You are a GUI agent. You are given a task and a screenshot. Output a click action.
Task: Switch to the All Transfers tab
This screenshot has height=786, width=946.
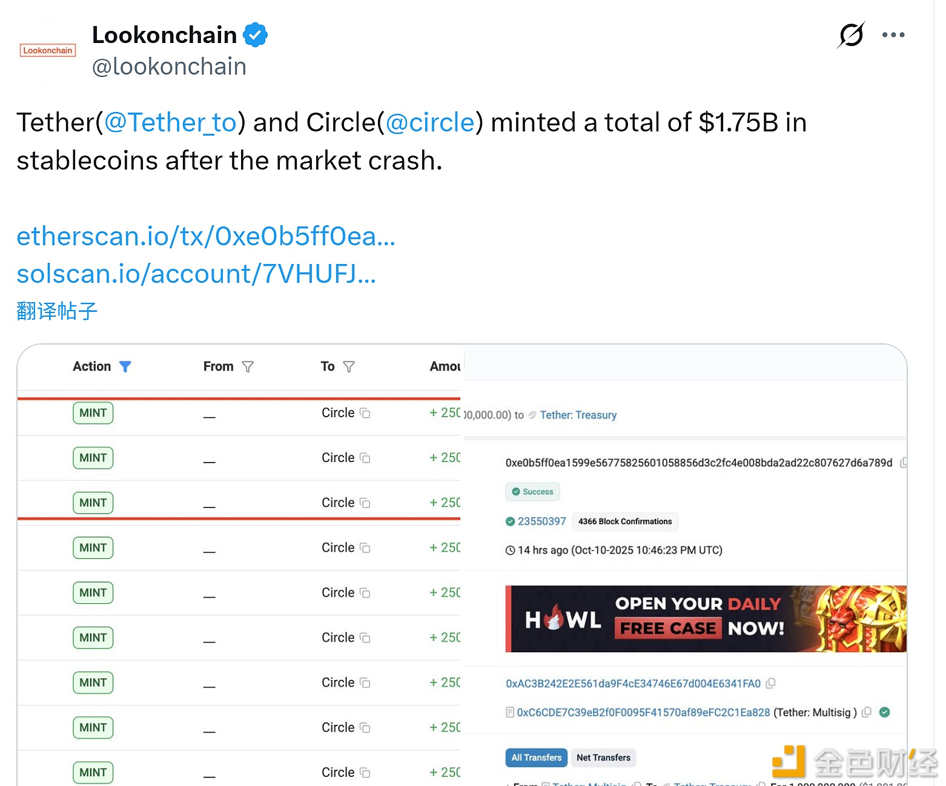[x=536, y=758]
